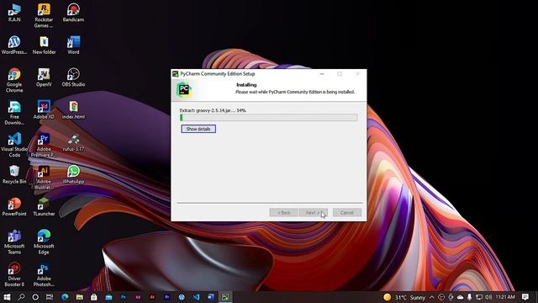Click the setup window title bar icon
538x303 pixels.
point(176,74)
